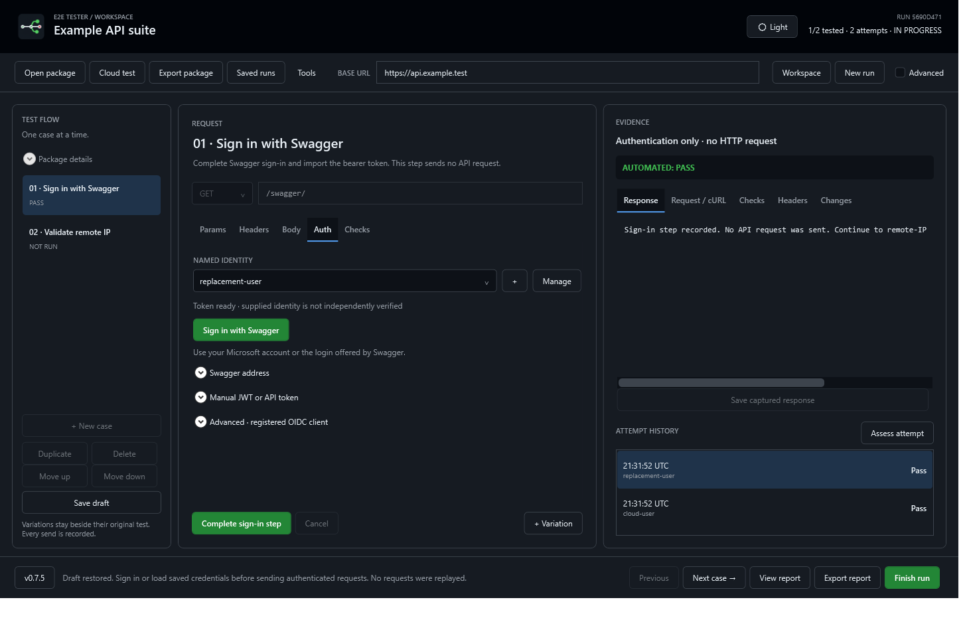The width and height of the screenshot is (969, 624).
Task: Select case 02 Validate remote IP
Action: (92, 239)
